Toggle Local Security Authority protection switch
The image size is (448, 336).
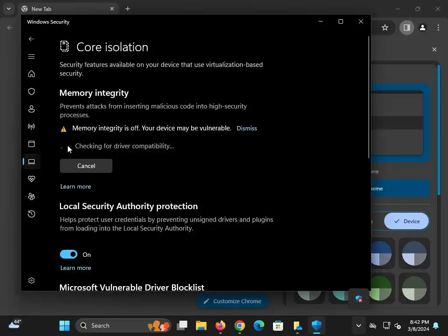pos(69,254)
